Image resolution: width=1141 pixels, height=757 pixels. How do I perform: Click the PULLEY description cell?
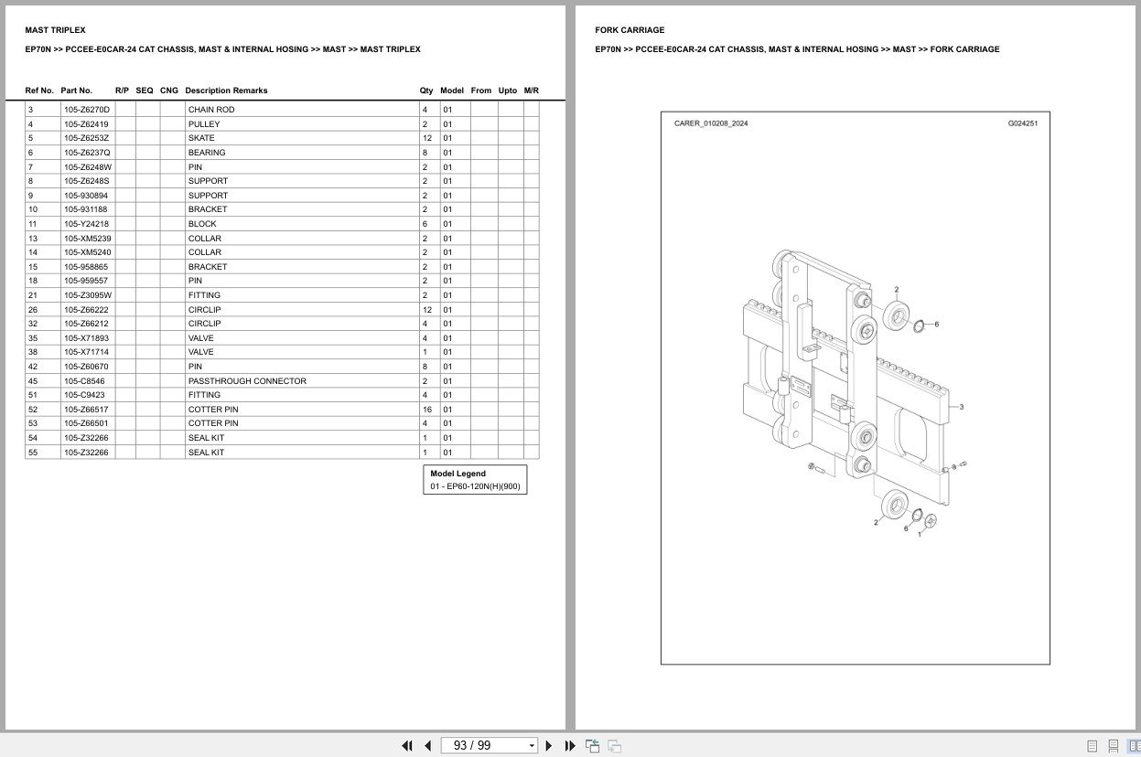301,124
